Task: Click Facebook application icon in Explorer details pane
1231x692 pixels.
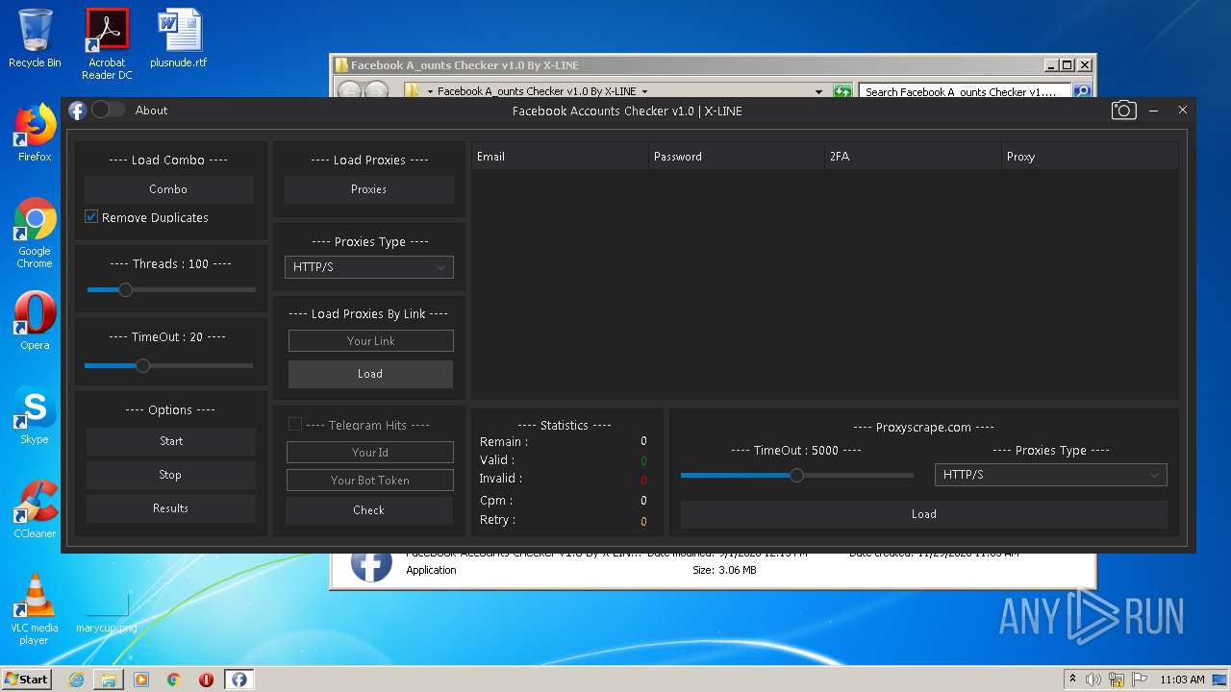Action: pos(370,565)
